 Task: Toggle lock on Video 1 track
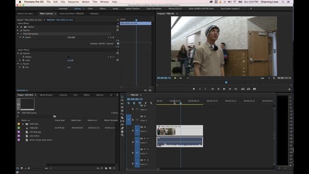133,130
